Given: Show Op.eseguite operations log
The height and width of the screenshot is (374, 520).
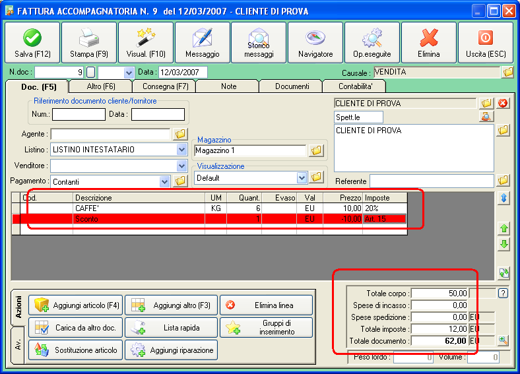Looking at the screenshot, I should 372,42.
